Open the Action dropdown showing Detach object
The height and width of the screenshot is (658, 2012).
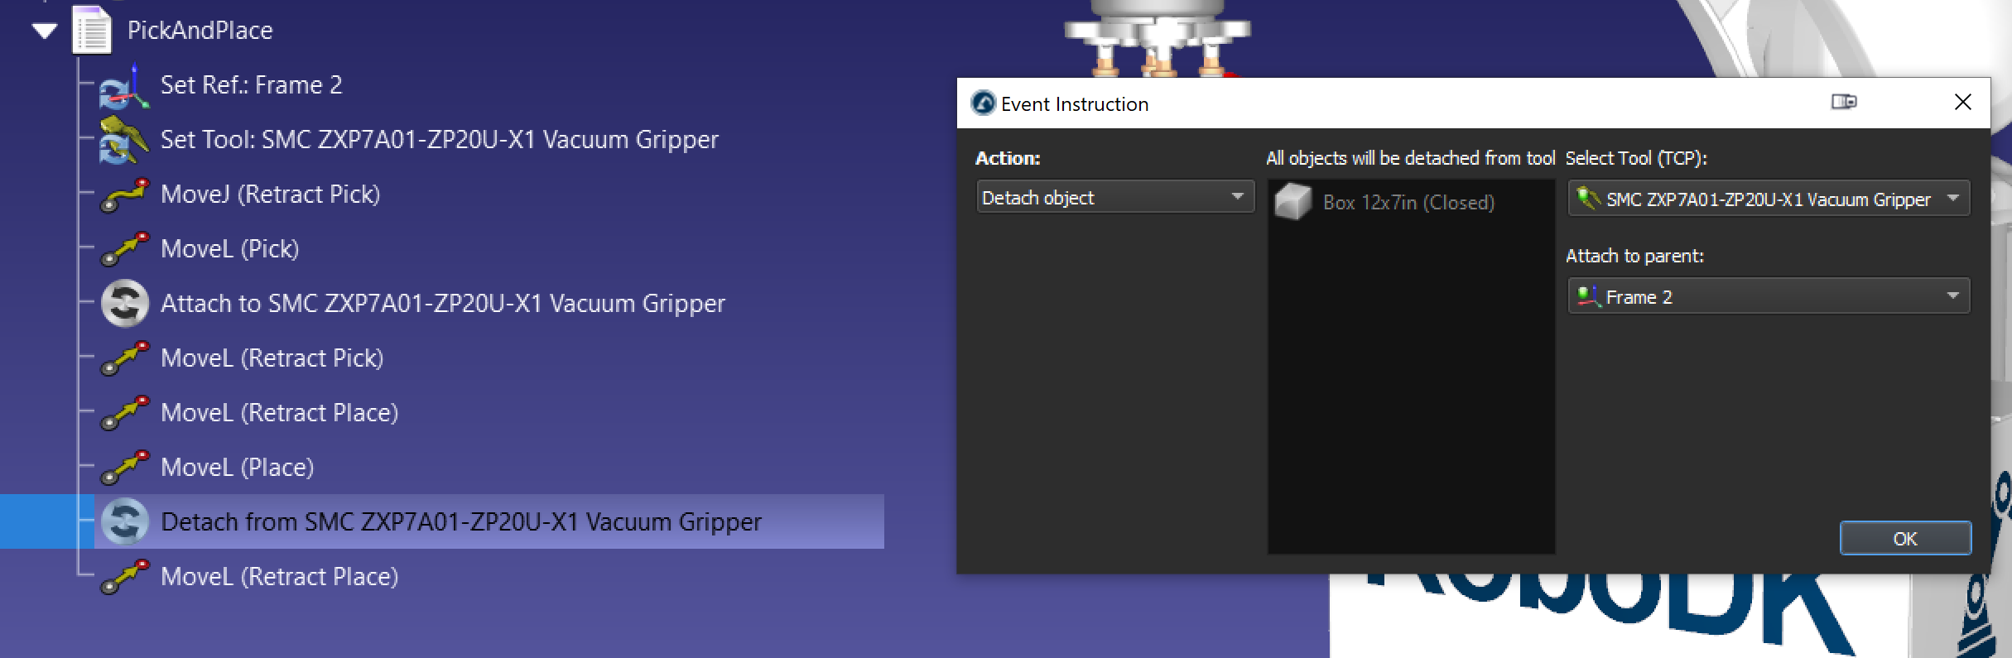(1114, 198)
